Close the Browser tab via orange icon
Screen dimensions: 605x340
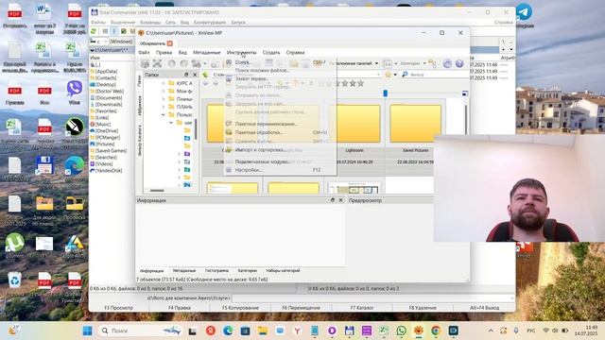click(x=170, y=43)
